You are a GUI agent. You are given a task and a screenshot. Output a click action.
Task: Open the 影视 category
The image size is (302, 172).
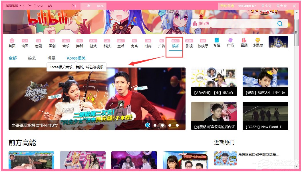189,43
